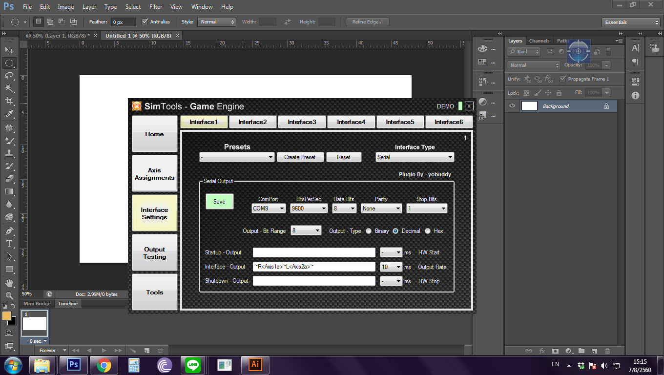Open the Output Rate 10 ms dropdown
This screenshot has height=375, width=664.
tap(392, 267)
